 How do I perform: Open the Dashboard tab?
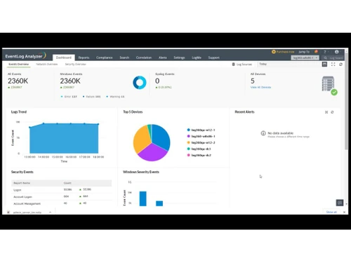click(64, 58)
